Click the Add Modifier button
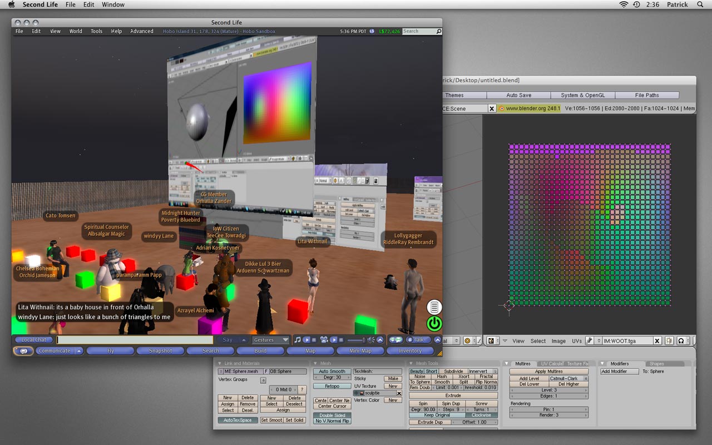 tap(620, 372)
